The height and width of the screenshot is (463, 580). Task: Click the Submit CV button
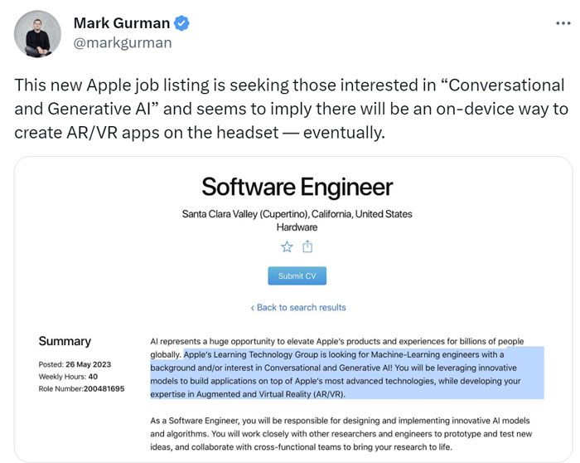point(297,276)
